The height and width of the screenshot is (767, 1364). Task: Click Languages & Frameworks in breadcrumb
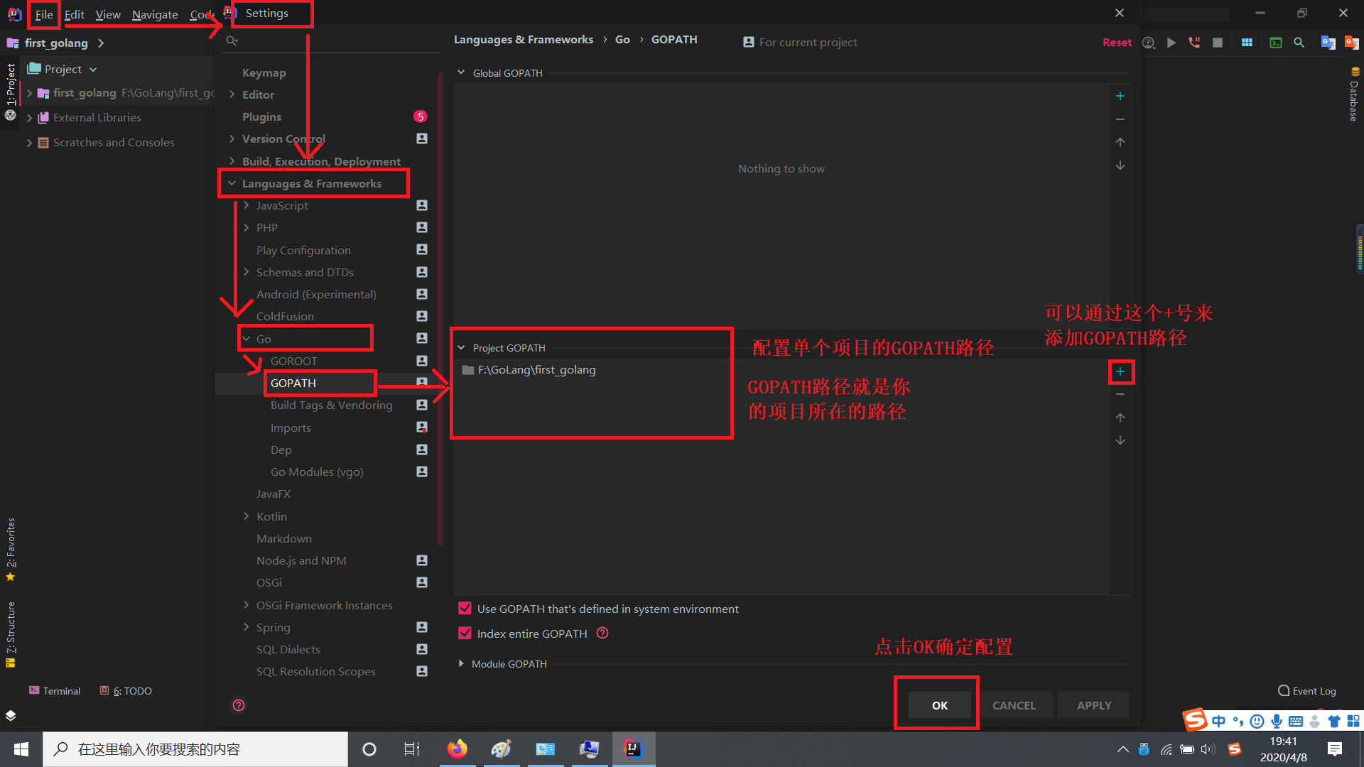pos(524,40)
